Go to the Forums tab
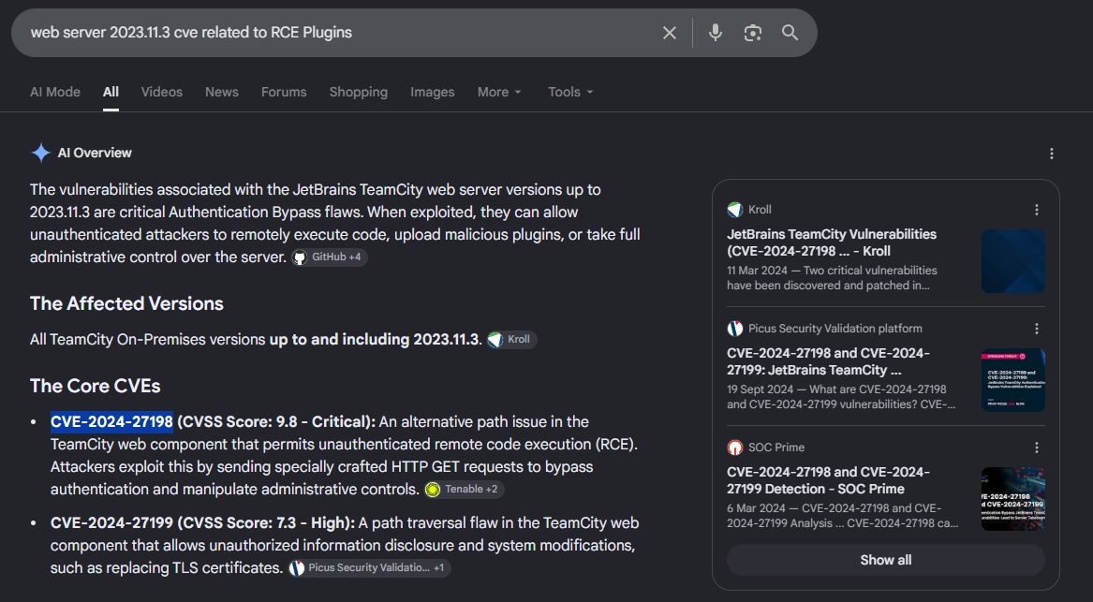Image resolution: width=1093 pixels, height=602 pixels. pos(284,92)
